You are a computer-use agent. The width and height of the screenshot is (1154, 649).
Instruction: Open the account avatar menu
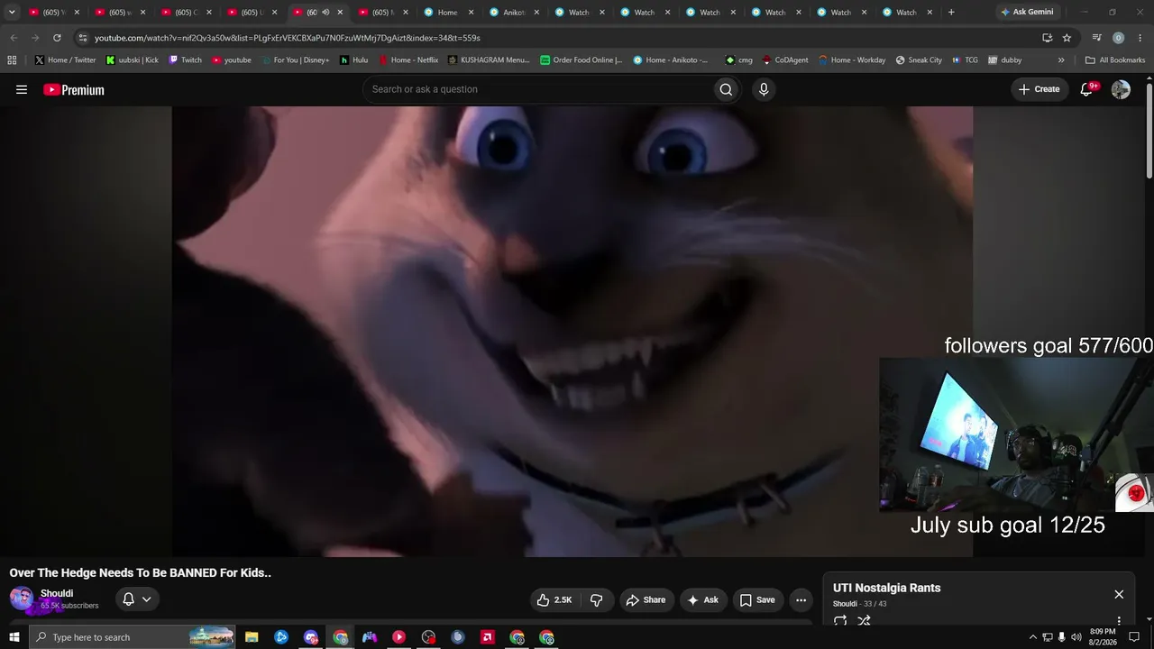[1121, 89]
